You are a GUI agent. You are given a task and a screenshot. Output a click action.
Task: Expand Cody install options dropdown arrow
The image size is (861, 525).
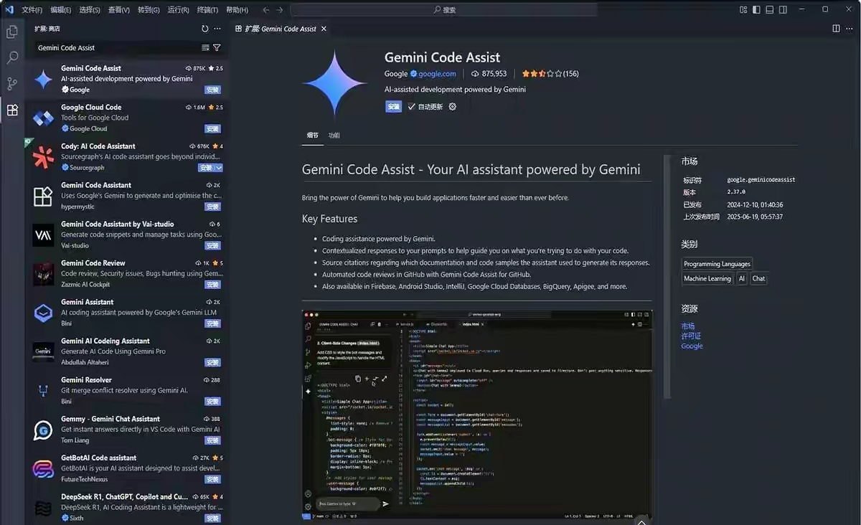pyautogui.click(x=219, y=168)
